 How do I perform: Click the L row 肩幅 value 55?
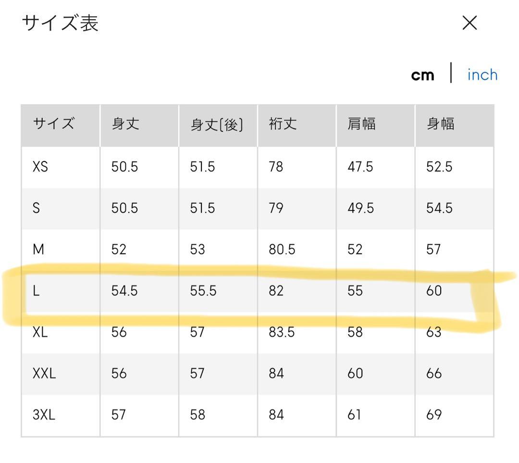point(355,291)
